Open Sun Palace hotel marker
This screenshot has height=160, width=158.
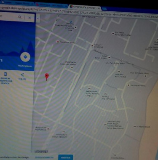[112, 33]
